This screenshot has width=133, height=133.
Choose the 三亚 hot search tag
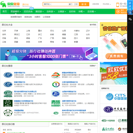pos(76,4)
